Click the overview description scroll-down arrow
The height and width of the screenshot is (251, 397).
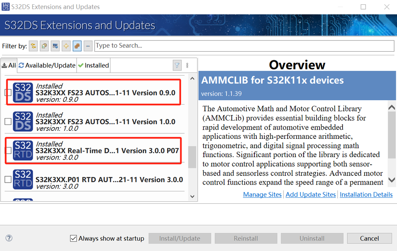pyautogui.click(x=392, y=180)
